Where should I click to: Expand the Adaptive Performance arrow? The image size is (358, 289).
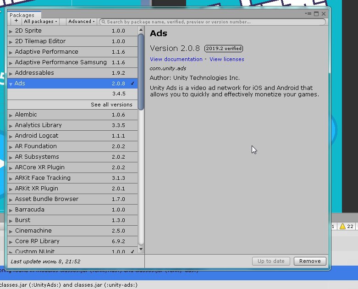pyautogui.click(x=11, y=52)
